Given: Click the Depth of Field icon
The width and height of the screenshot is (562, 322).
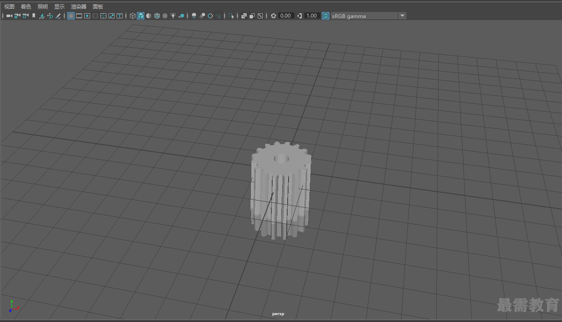Looking at the screenshot, I should 218,16.
